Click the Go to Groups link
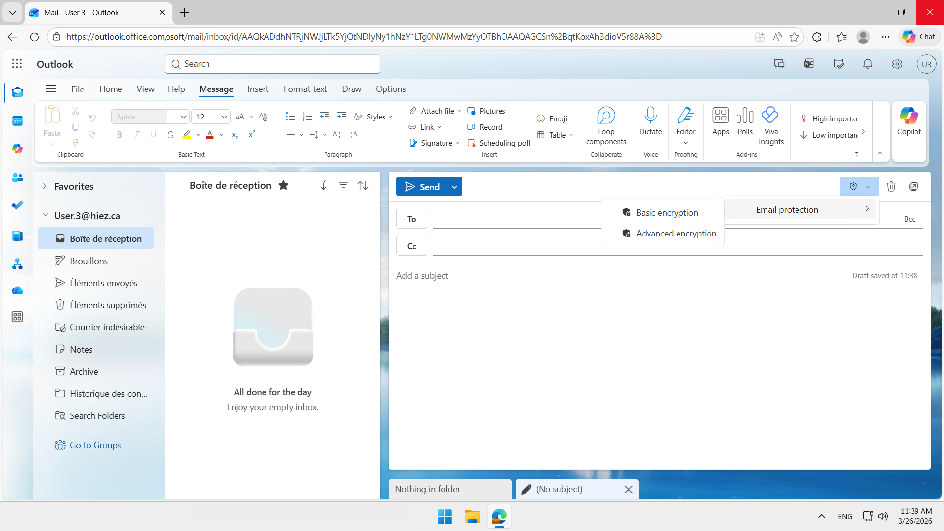This screenshot has height=531, width=944. (x=95, y=445)
